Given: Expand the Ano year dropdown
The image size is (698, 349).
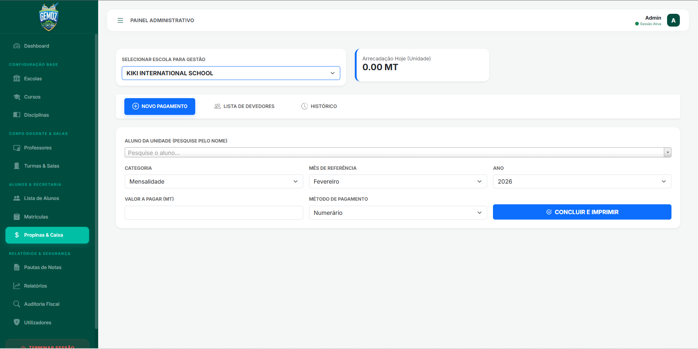Looking at the screenshot, I should [582, 181].
